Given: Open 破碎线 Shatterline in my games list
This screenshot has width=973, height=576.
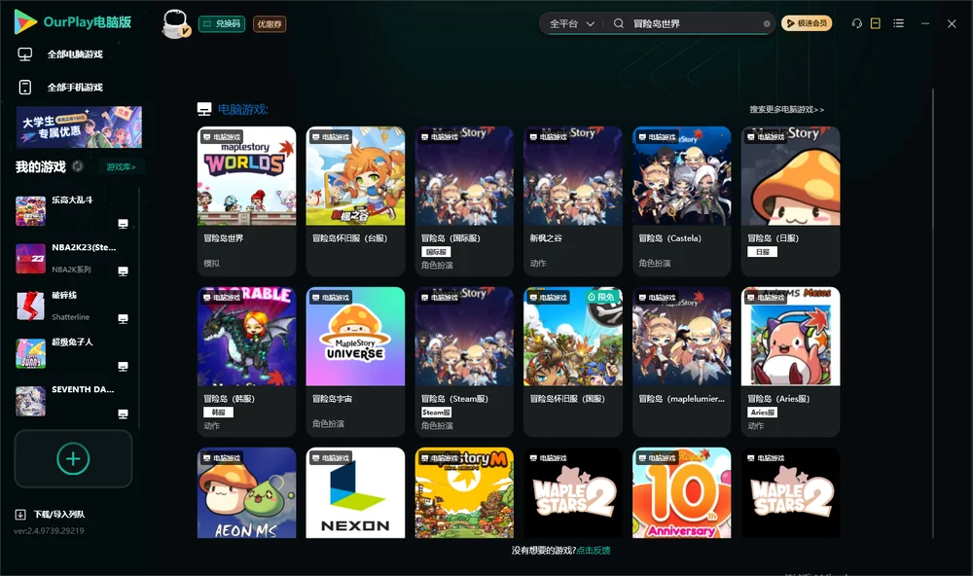Looking at the screenshot, I should pyautogui.click(x=73, y=306).
